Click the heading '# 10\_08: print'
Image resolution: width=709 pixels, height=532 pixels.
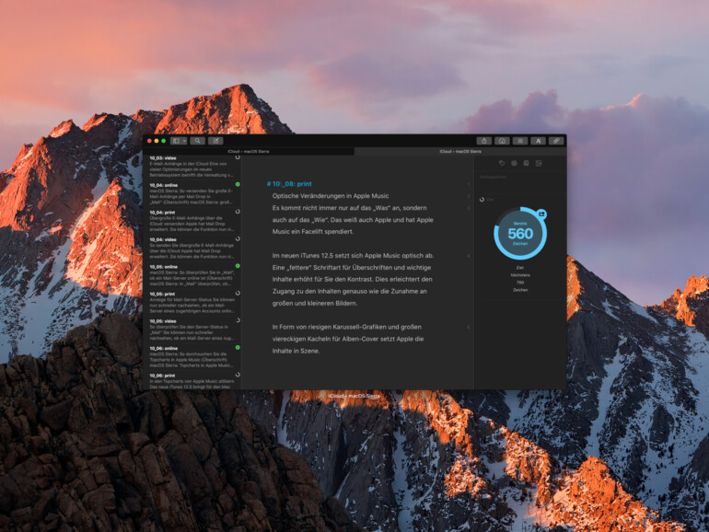point(289,184)
